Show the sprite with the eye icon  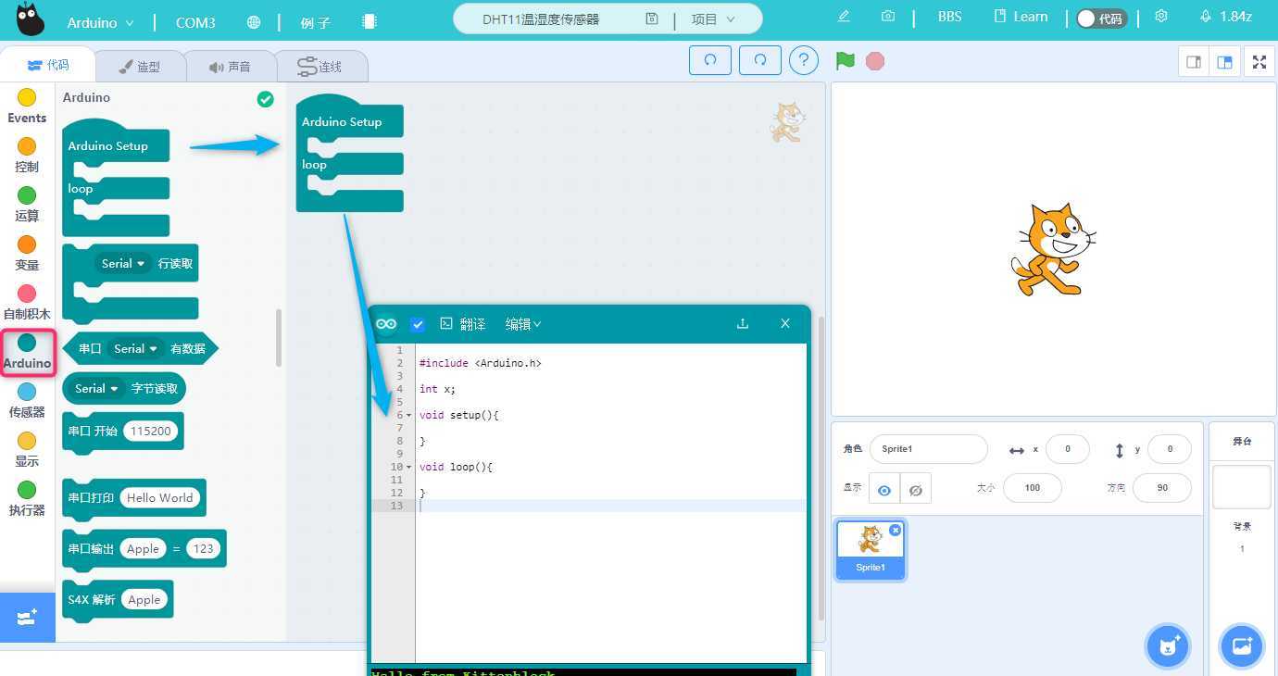pos(884,490)
